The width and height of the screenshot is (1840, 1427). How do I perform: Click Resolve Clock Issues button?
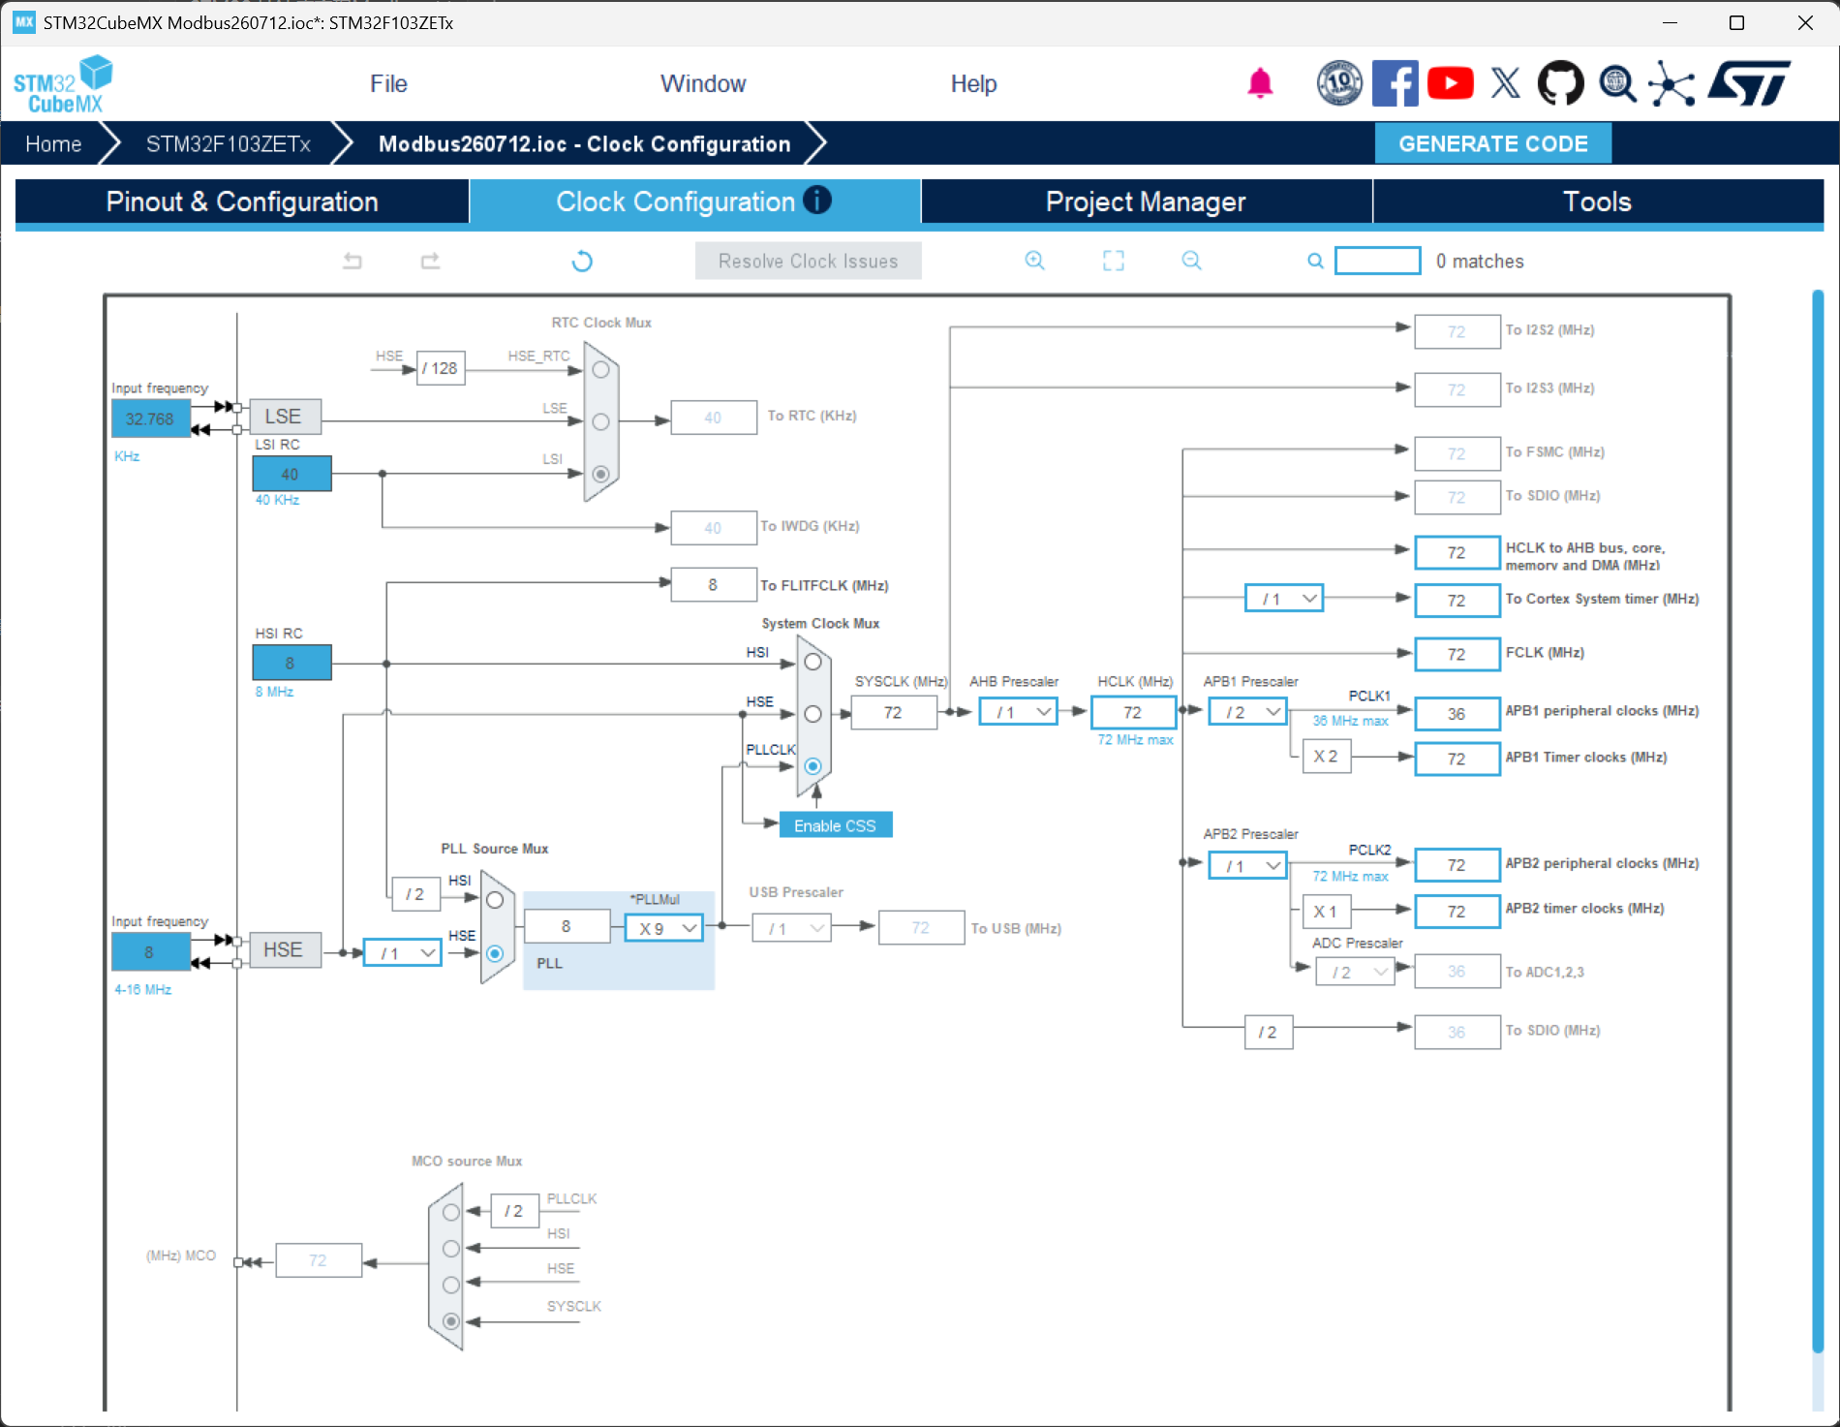(x=808, y=261)
